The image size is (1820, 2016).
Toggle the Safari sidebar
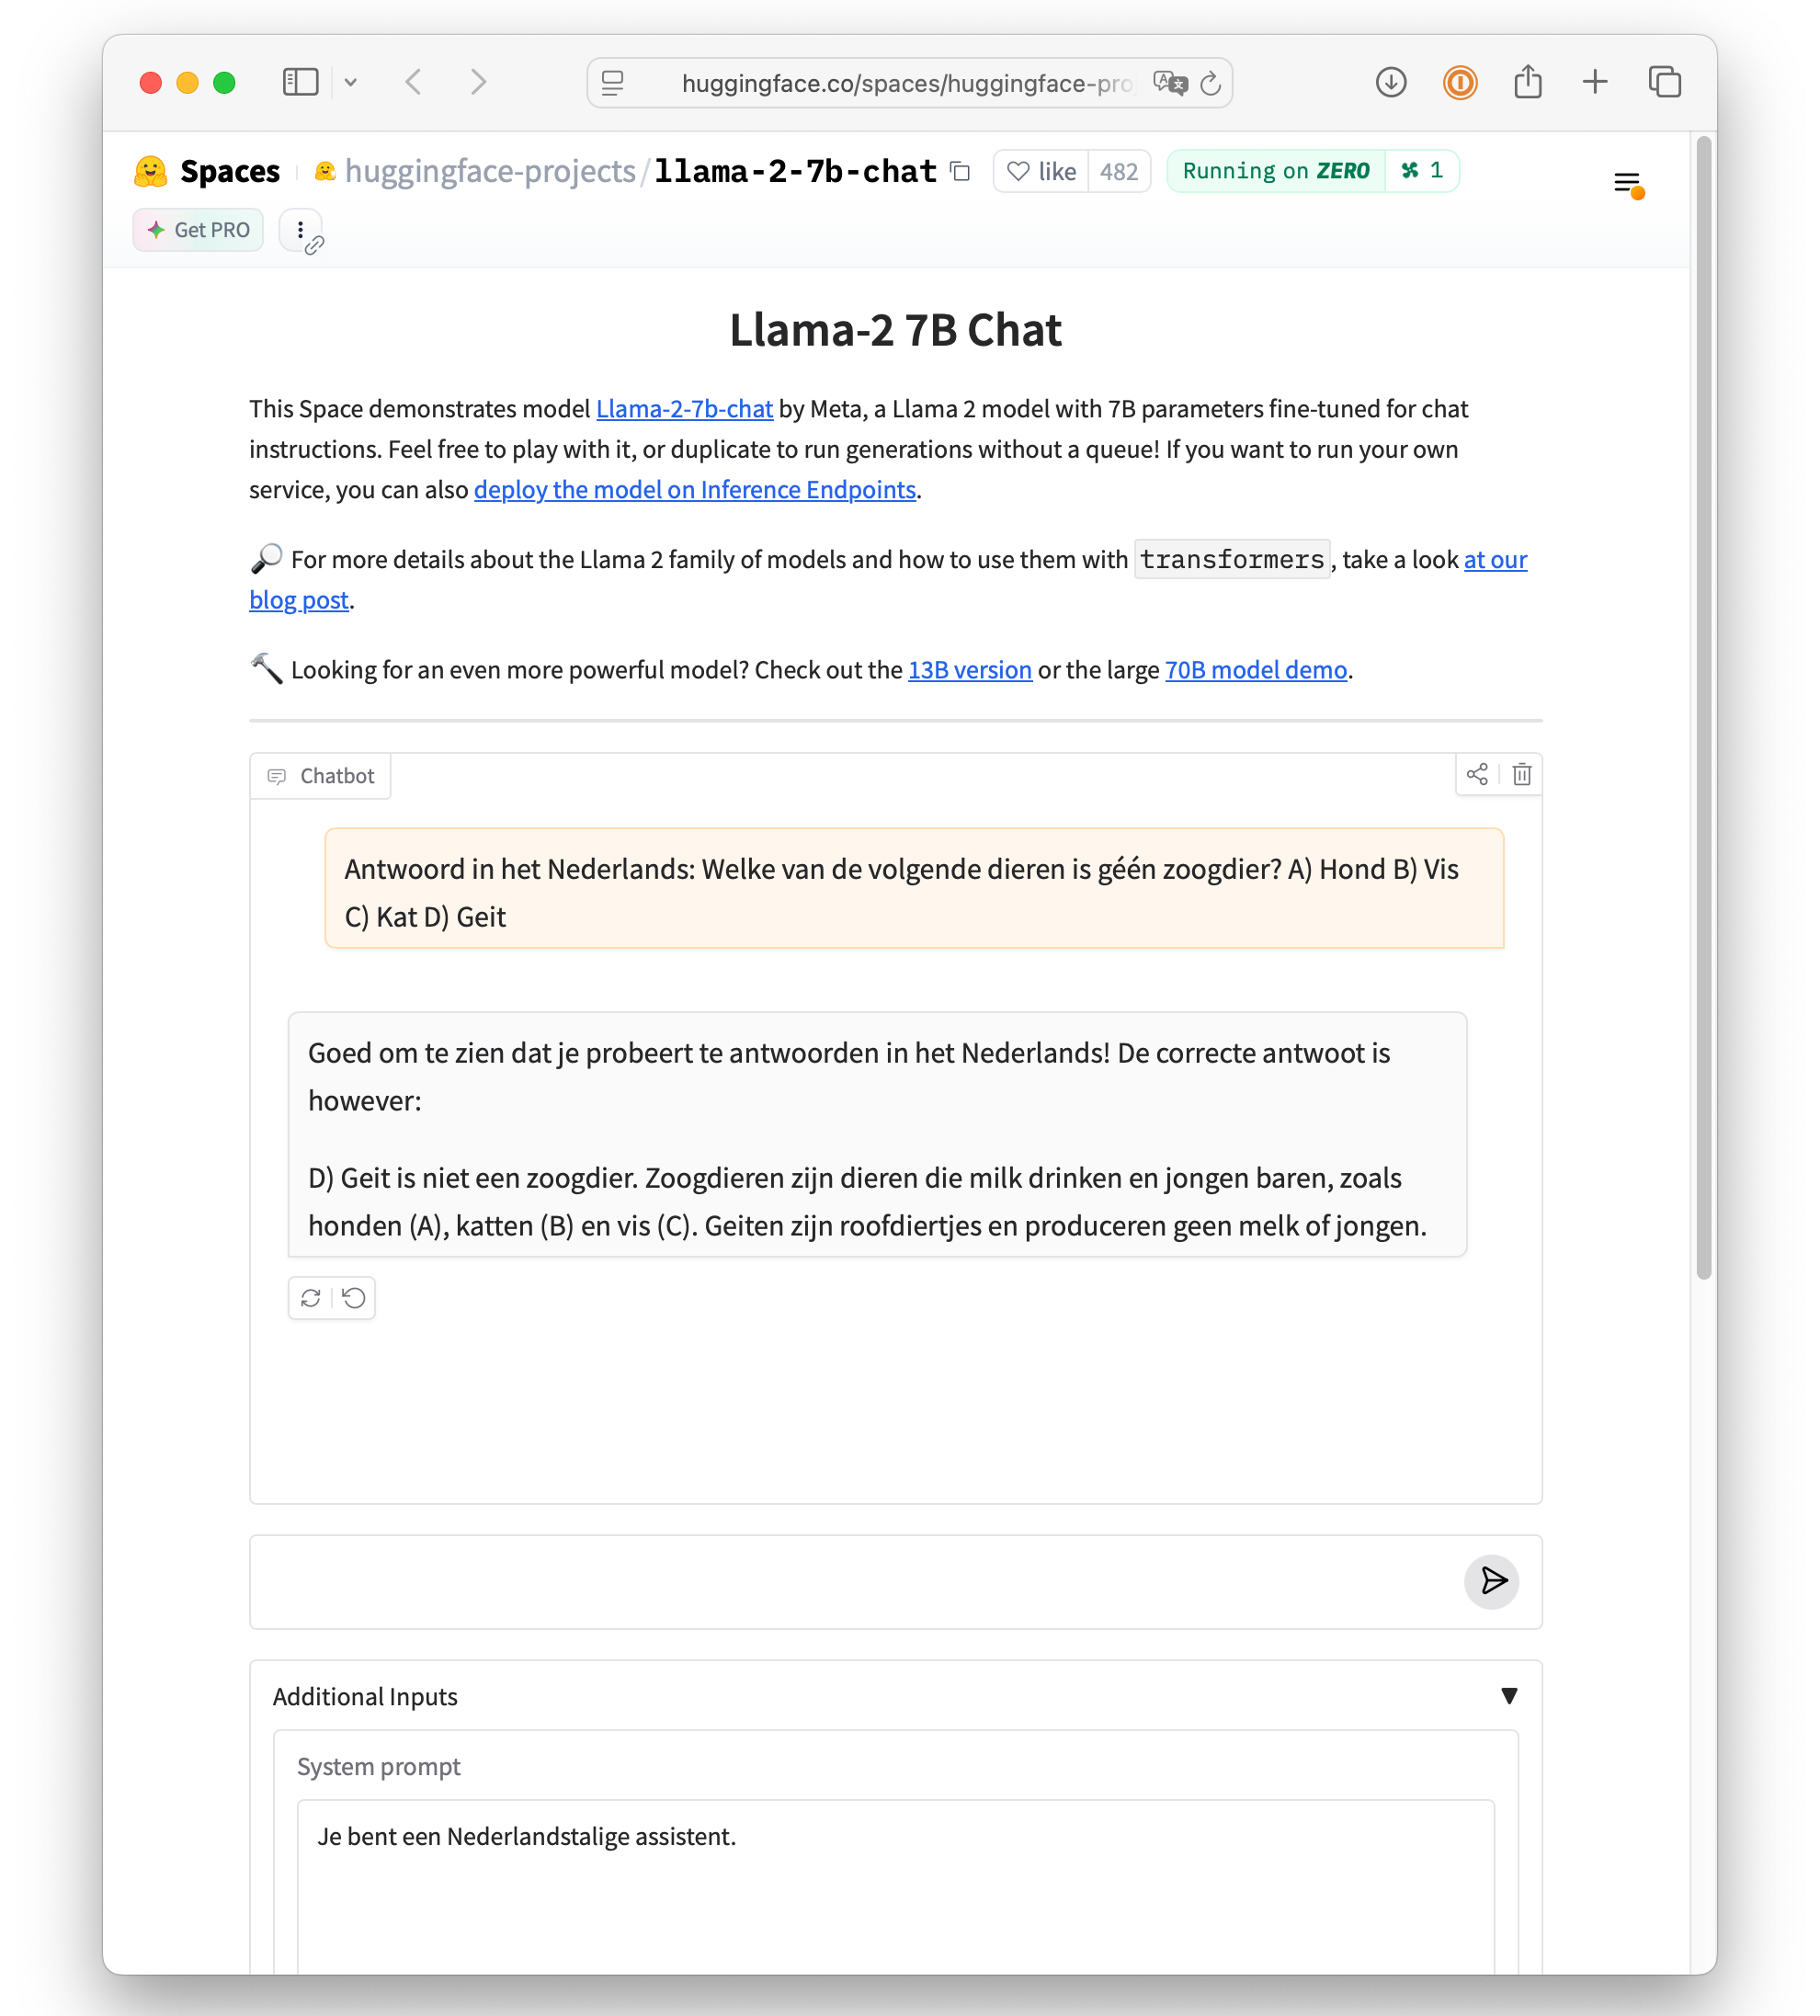300,82
